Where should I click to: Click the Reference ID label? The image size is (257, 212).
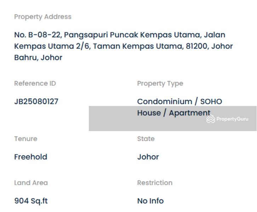tap(35, 83)
